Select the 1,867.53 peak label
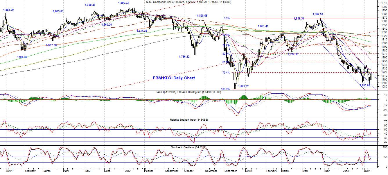Image resolution: width=388 pixels, height=175 pixels. [318, 14]
